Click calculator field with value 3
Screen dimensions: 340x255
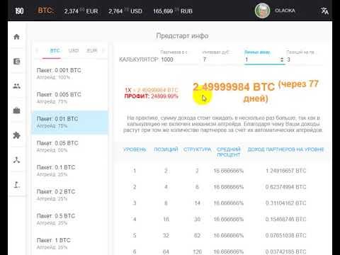pos(305,59)
